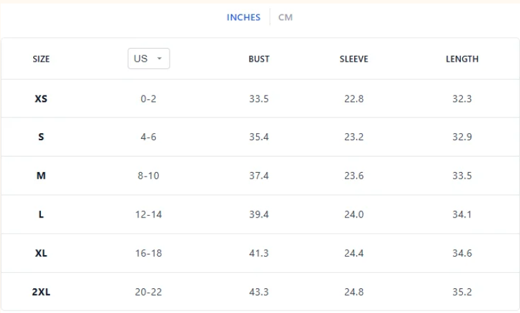Select the XS size row label
This screenshot has height=313, width=520.
41,99
